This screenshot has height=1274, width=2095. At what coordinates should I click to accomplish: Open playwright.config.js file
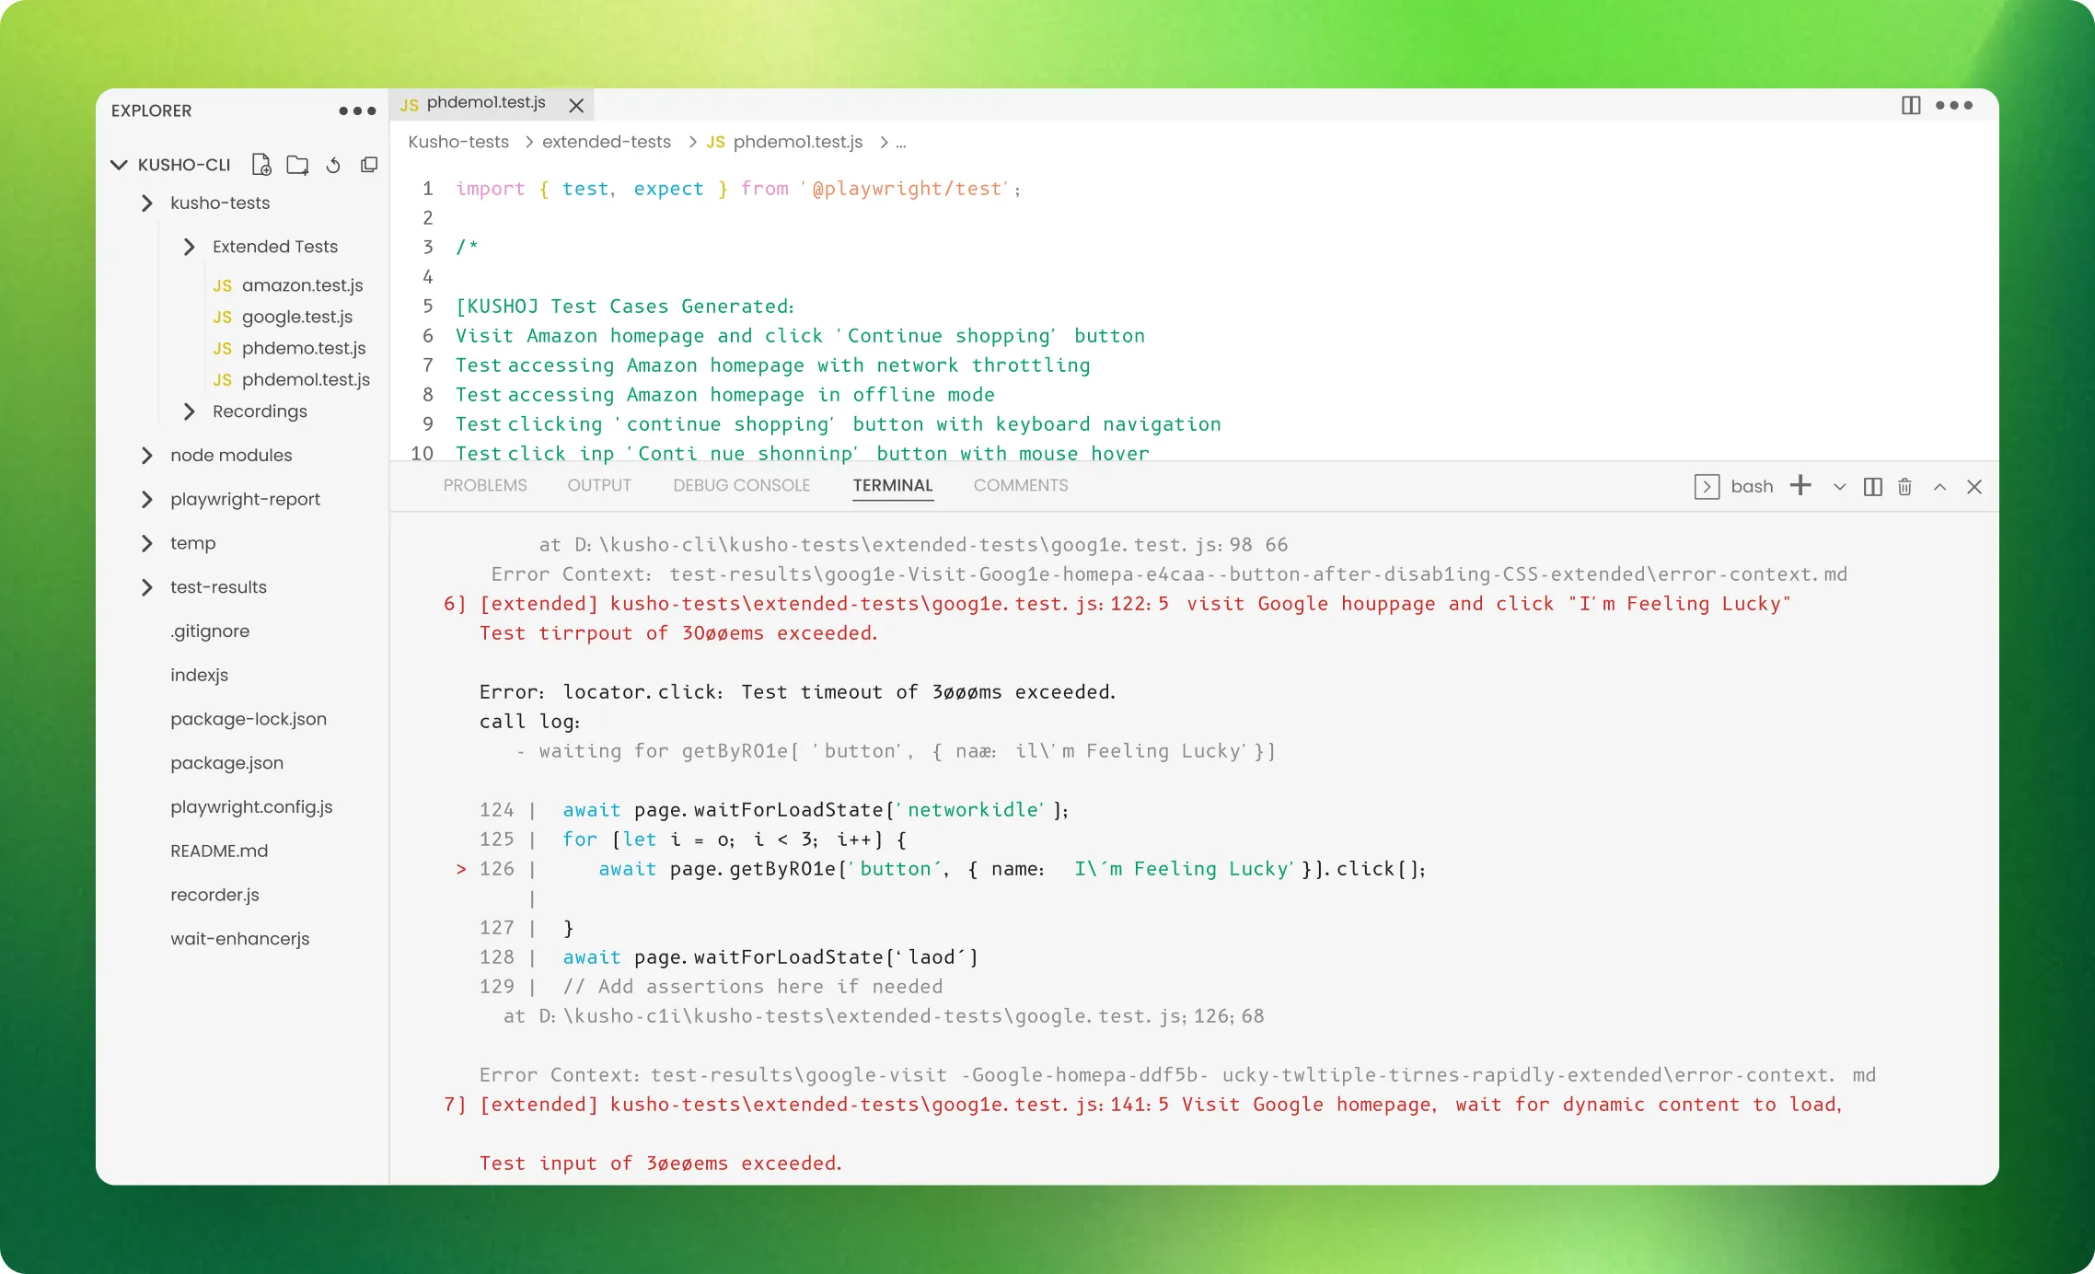point(251,806)
